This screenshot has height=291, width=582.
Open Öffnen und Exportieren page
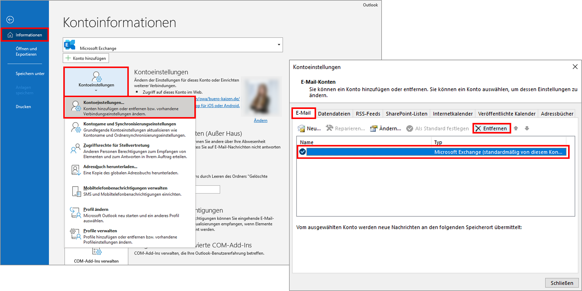(x=26, y=51)
